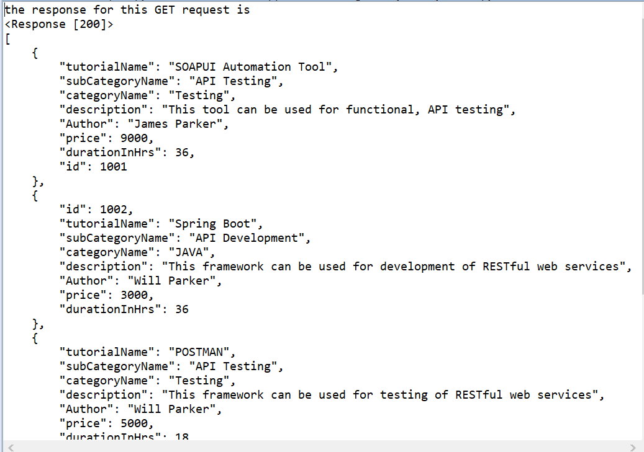Click the "the response for this GET request is" line
Viewport: 644px width, 452px height.
point(127,10)
